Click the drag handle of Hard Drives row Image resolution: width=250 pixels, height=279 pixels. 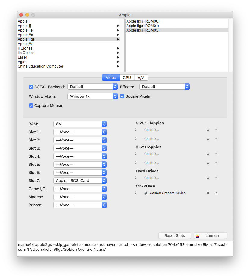point(136,178)
